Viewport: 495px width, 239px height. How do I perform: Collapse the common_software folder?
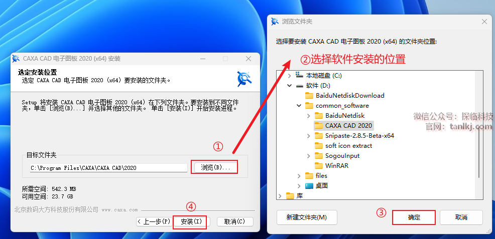coord(299,106)
